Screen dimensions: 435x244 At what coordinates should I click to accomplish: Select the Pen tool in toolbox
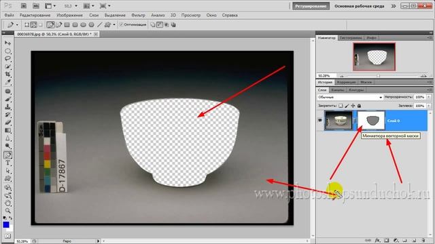point(7,155)
